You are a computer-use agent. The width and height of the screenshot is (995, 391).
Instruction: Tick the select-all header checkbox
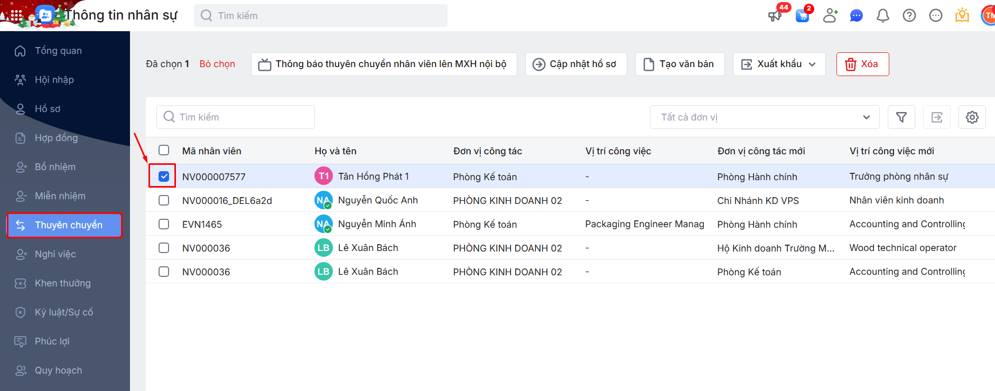[164, 151]
